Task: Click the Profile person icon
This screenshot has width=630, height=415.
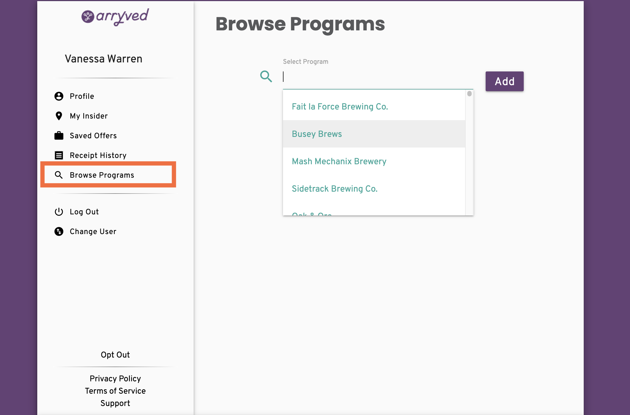Action: (59, 96)
